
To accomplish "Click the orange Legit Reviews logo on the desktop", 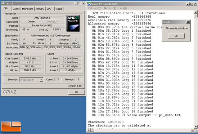I will (x=11, y=126).
